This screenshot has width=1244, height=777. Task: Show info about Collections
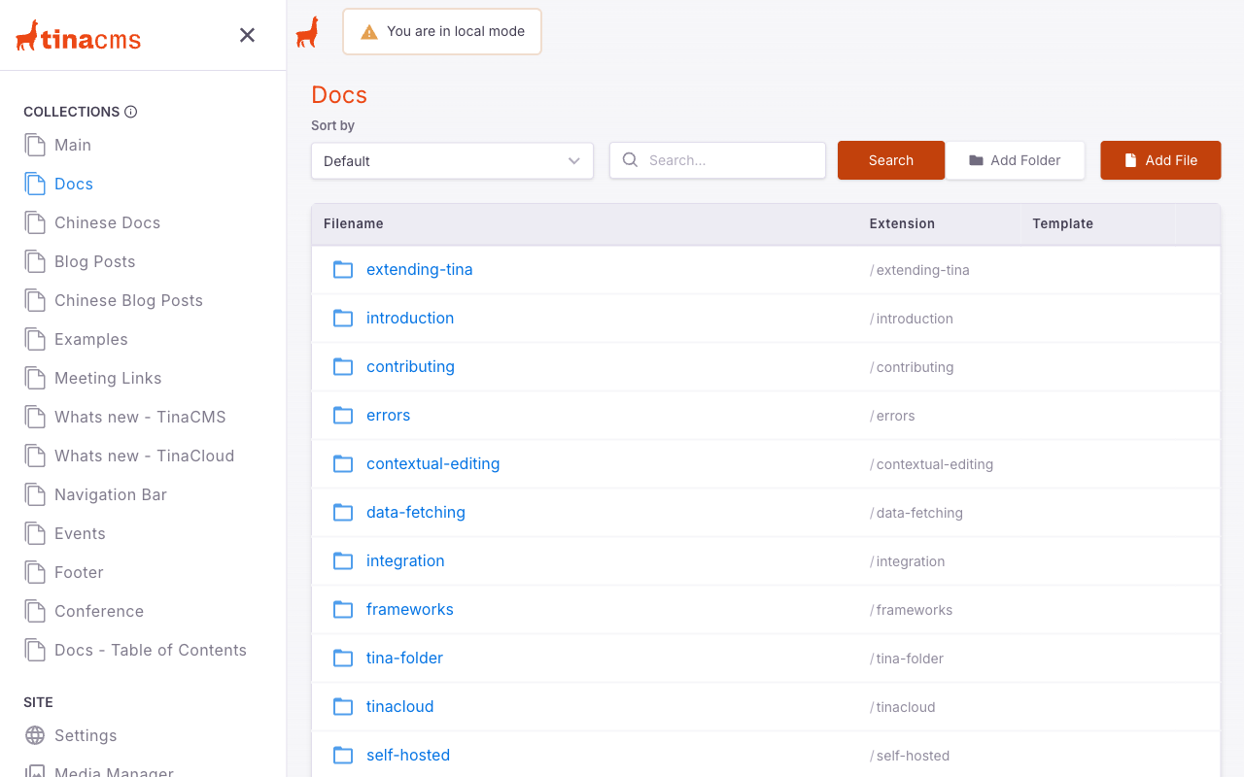(131, 112)
